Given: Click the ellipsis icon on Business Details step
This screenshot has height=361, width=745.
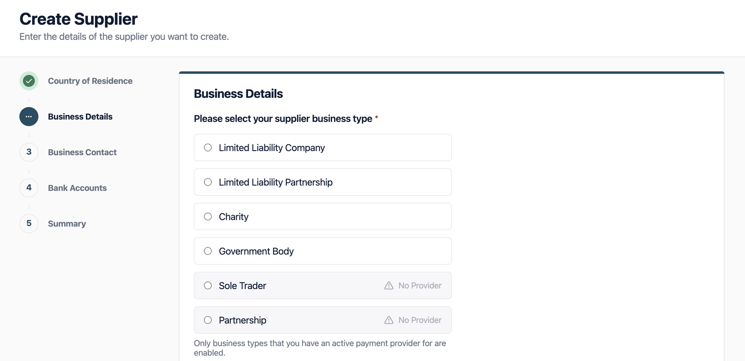Looking at the screenshot, I should [x=29, y=116].
